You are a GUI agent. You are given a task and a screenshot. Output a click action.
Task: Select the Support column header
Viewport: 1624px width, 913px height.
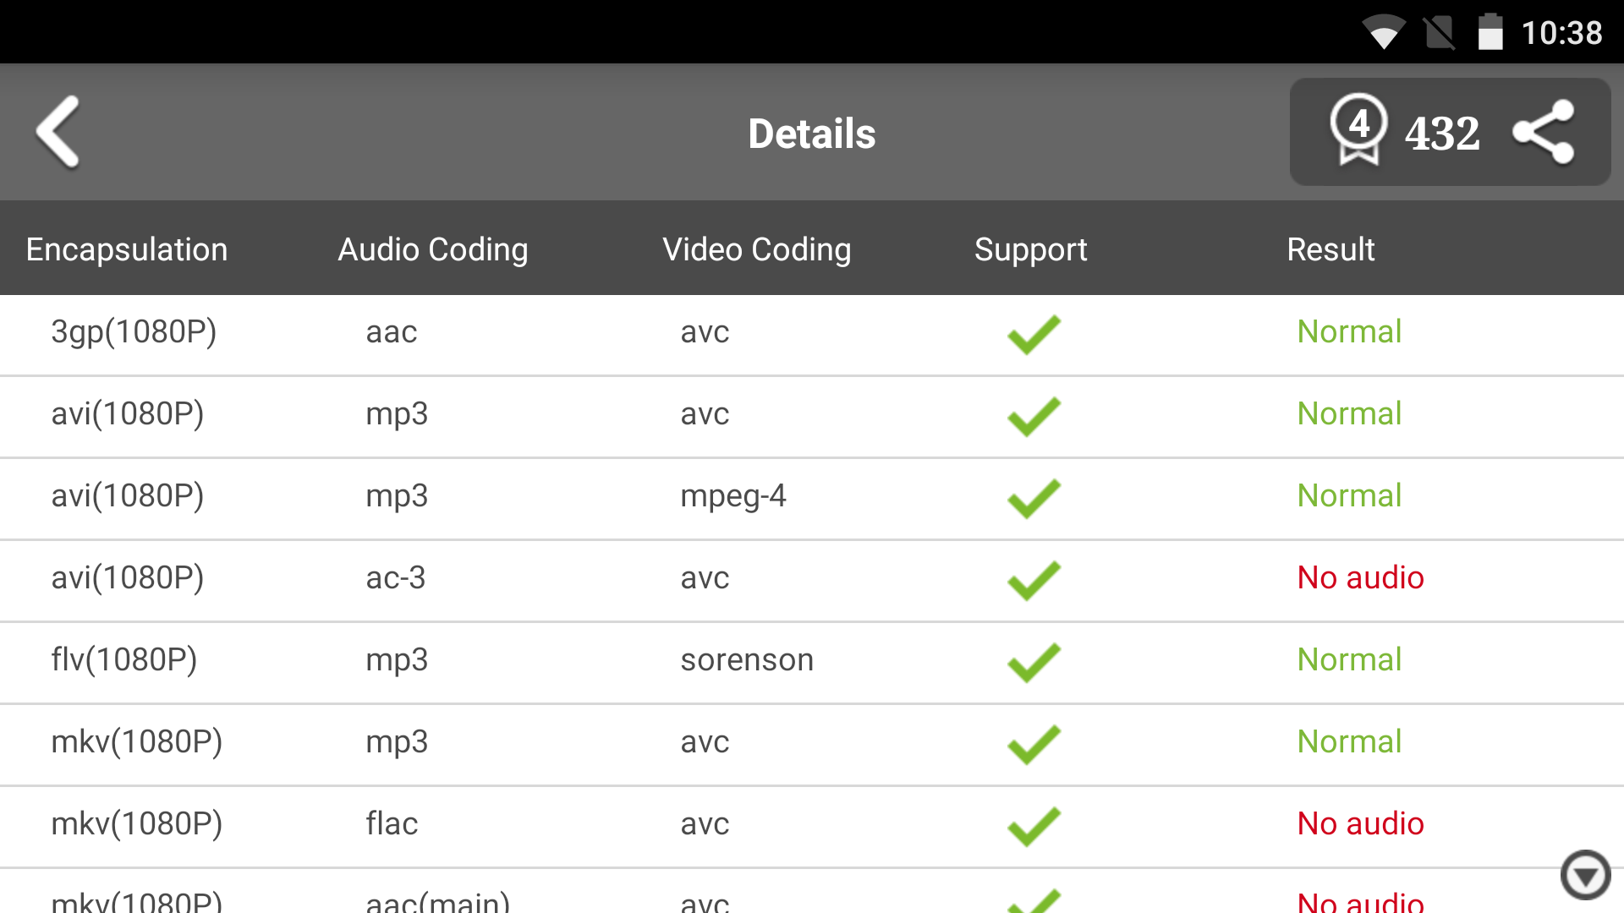coord(1030,249)
